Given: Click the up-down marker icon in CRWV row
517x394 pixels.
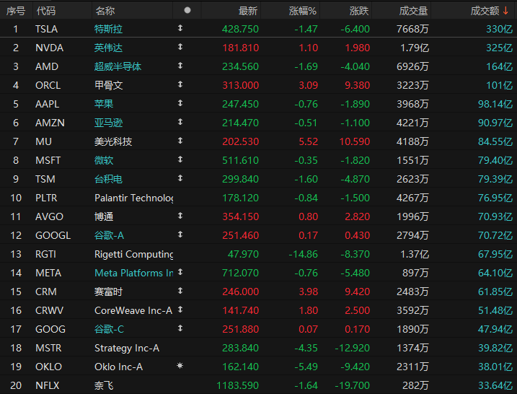Looking at the screenshot, I should pyautogui.click(x=180, y=310).
